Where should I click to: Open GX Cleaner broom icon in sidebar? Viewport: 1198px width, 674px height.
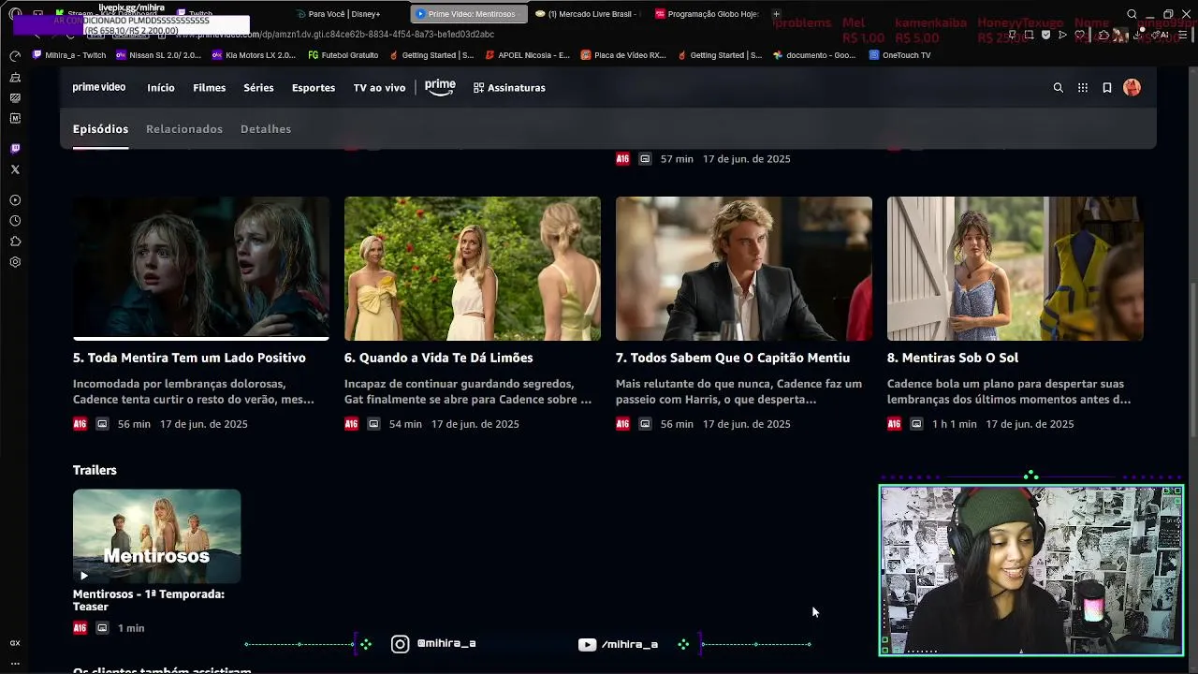pyautogui.click(x=15, y=78)
